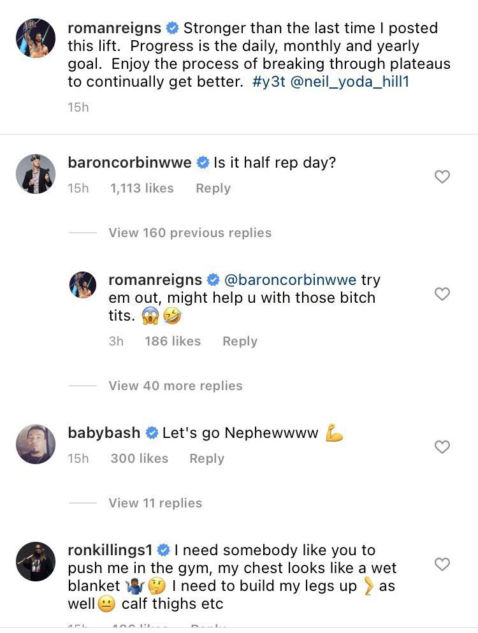The height and width of the screenshot is (633, 478).
Task: Tap the heart on babybash's comment
Action: 442,447
